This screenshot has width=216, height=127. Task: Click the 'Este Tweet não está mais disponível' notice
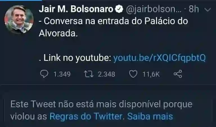point(101,110)
